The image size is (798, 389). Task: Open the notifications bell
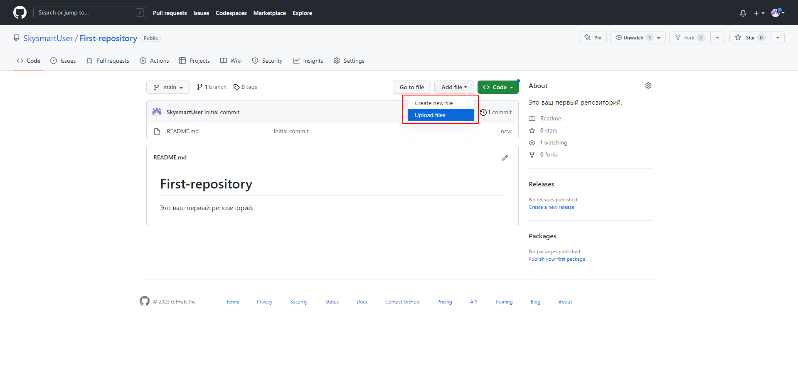click(x=743, y=13)
